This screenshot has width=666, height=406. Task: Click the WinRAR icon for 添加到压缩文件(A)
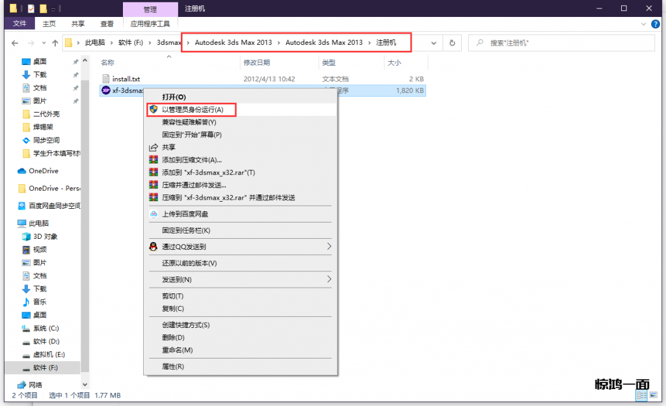[x=153, y=160]
